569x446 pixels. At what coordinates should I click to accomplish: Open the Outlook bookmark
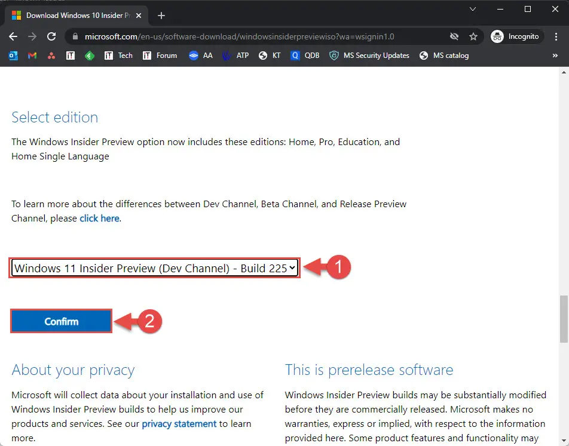(13, 56)
